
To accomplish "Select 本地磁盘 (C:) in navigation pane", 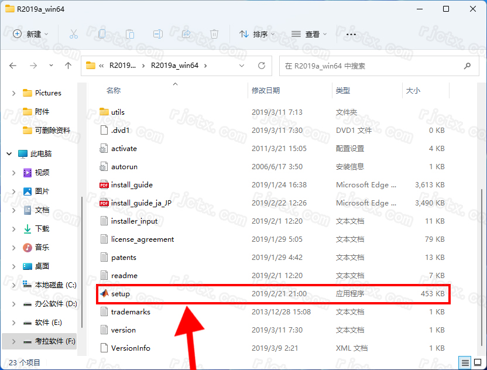I will [x=55, y=285].
